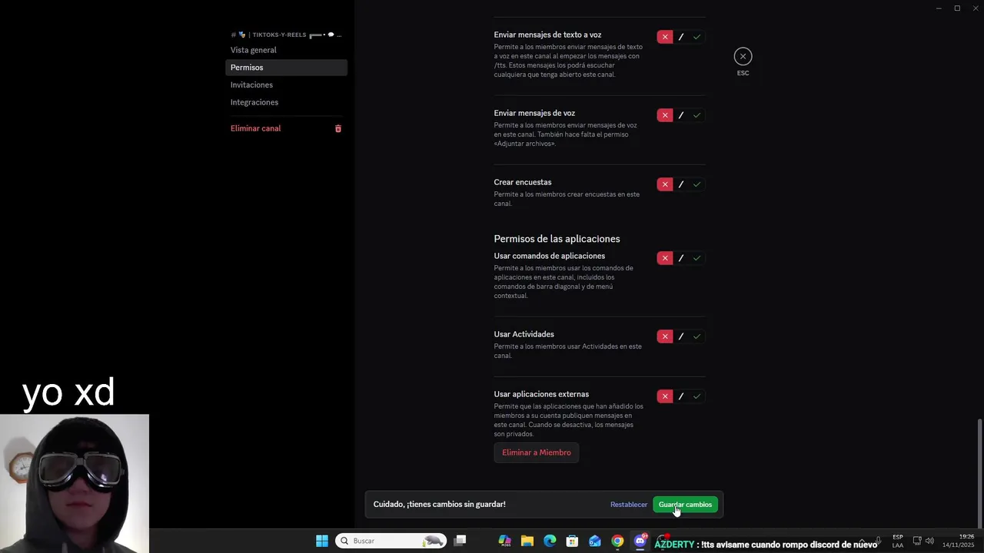Set 'Usar comandos de aplicaciones' to neutral slash
The height and width of the screenshot is (553, 984).
pos(681,258)
